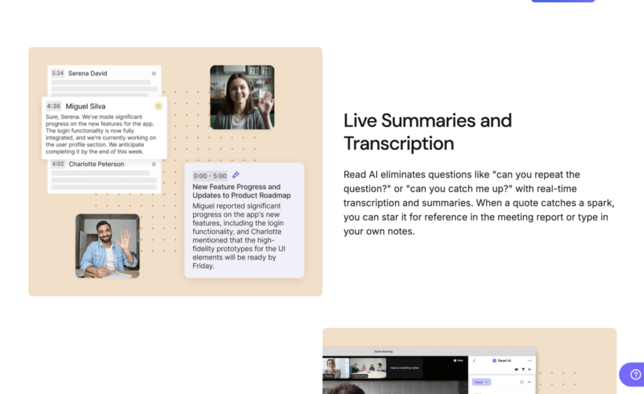Screen dimensions: 644x394
Task: Click the View button in Zoom meeting
Action: click(x=458, y=361)
